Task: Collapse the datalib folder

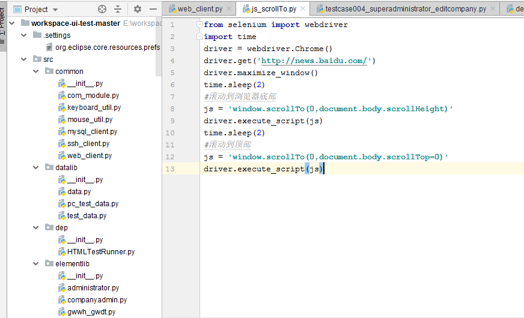Action: click(35, 168)
